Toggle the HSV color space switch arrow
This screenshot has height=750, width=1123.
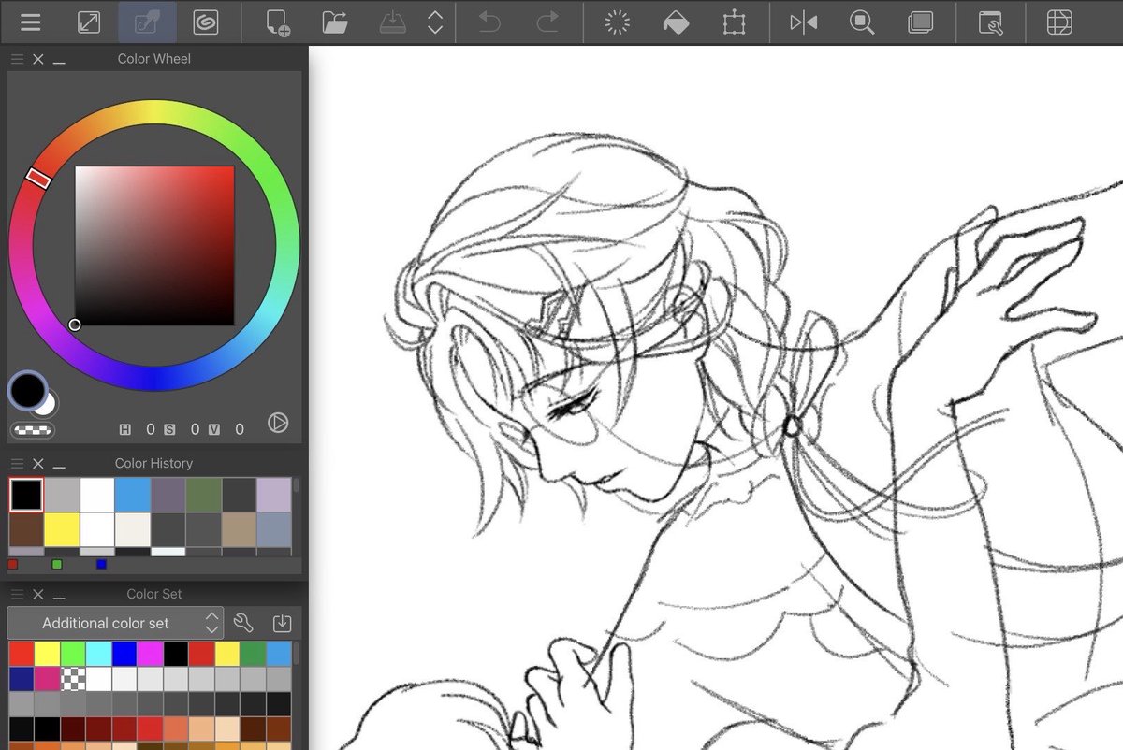click(x=278, y=423)
